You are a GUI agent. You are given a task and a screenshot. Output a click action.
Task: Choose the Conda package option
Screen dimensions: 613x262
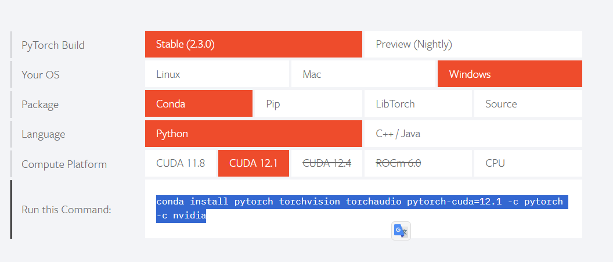tap(199, 103)
